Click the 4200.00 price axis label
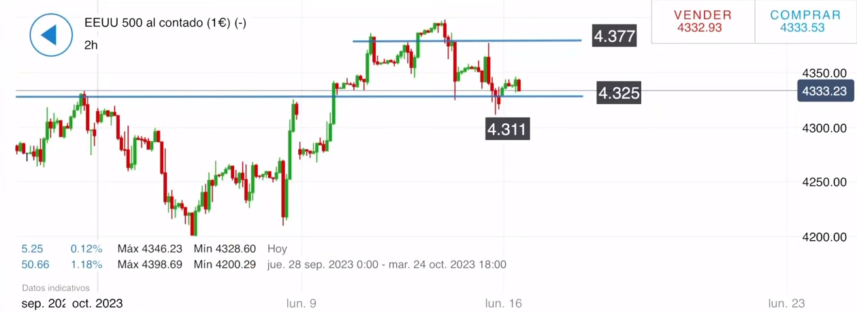The width and height of the screenshot is (857, 313). click(824, 237)
